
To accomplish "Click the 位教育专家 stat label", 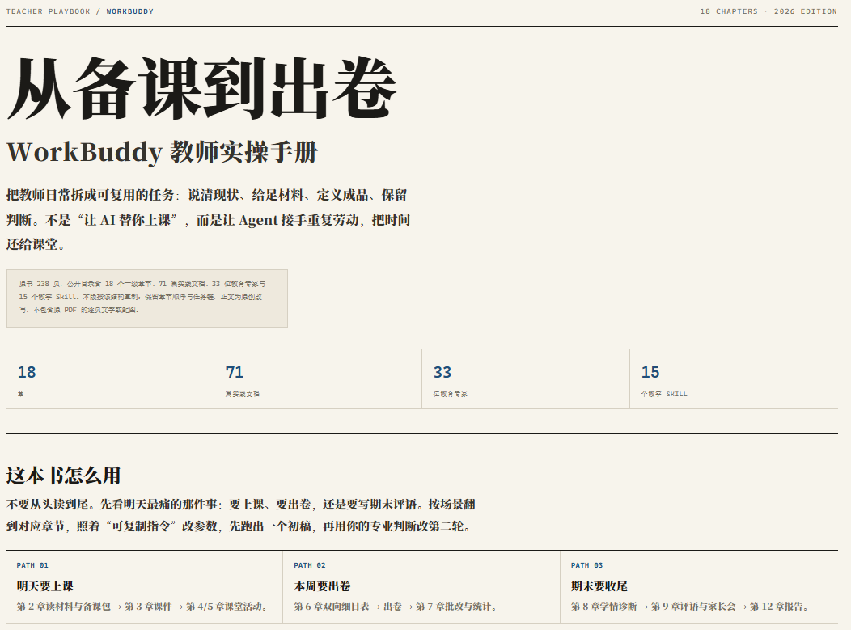I will [451, 394].
